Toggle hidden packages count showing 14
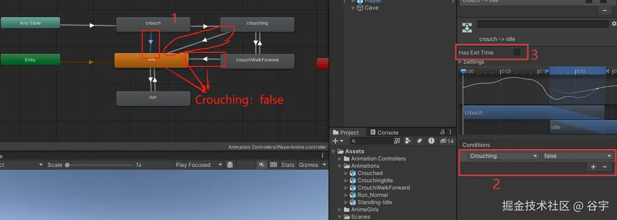The width and height of the screenshot is (617, 220). pyautogui.click(x=447, y=141)
